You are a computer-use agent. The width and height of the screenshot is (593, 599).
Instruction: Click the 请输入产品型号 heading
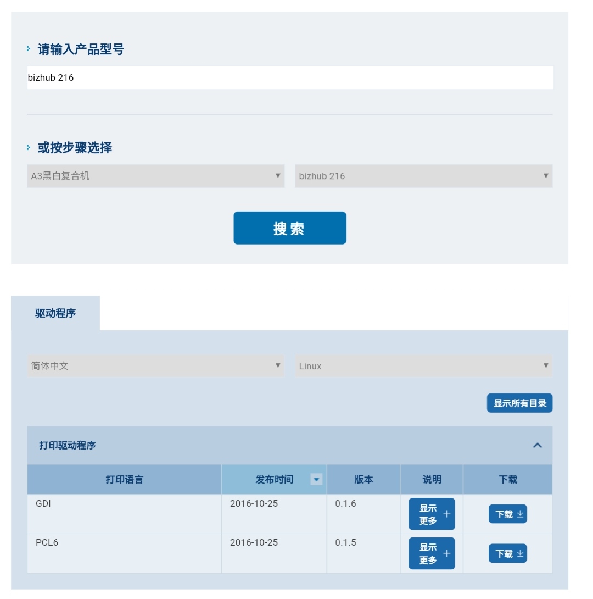coord(81,49)
